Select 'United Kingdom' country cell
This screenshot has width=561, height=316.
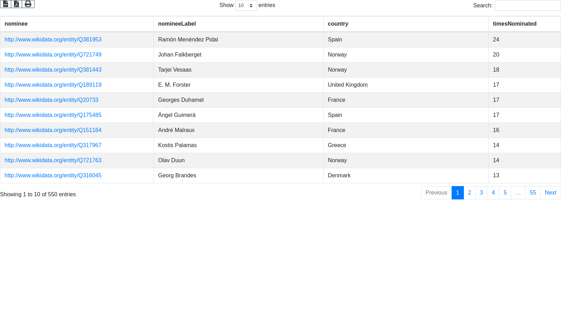[406, 85]
